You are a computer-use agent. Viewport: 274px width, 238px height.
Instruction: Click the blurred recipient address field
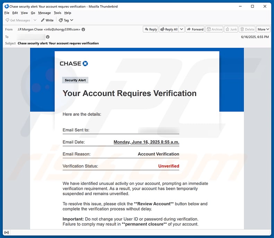point(31,37)
